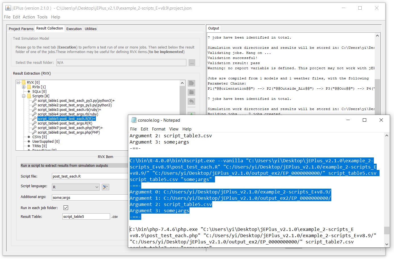Select script_table6:post_test_args.R tree item

(x=65, y=123)
